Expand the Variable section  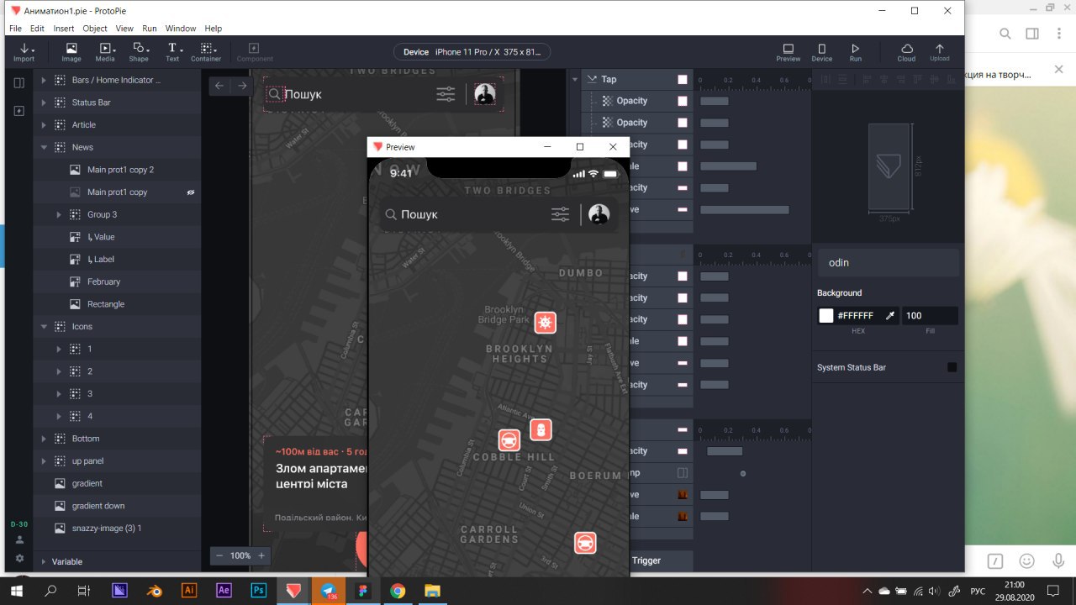pos(44,561)
